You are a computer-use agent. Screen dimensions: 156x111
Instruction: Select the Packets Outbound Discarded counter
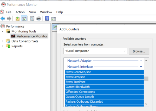click(x=105, y=102)
